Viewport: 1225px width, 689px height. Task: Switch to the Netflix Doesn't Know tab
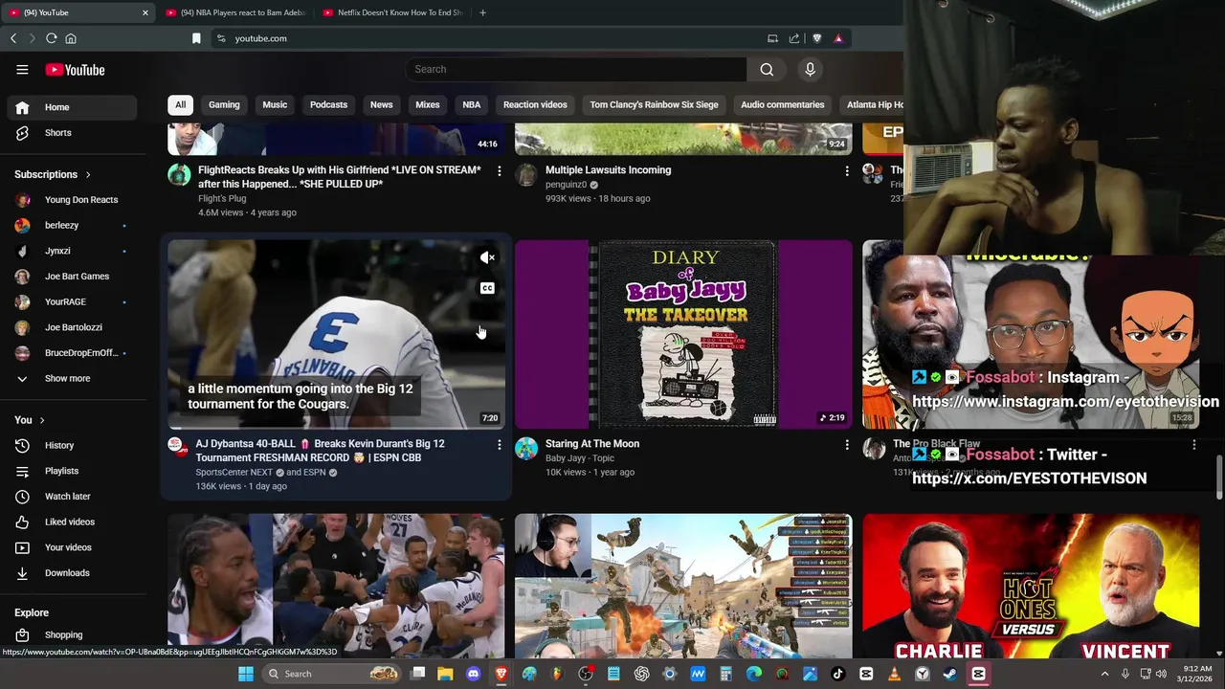(x=392, y=12)
